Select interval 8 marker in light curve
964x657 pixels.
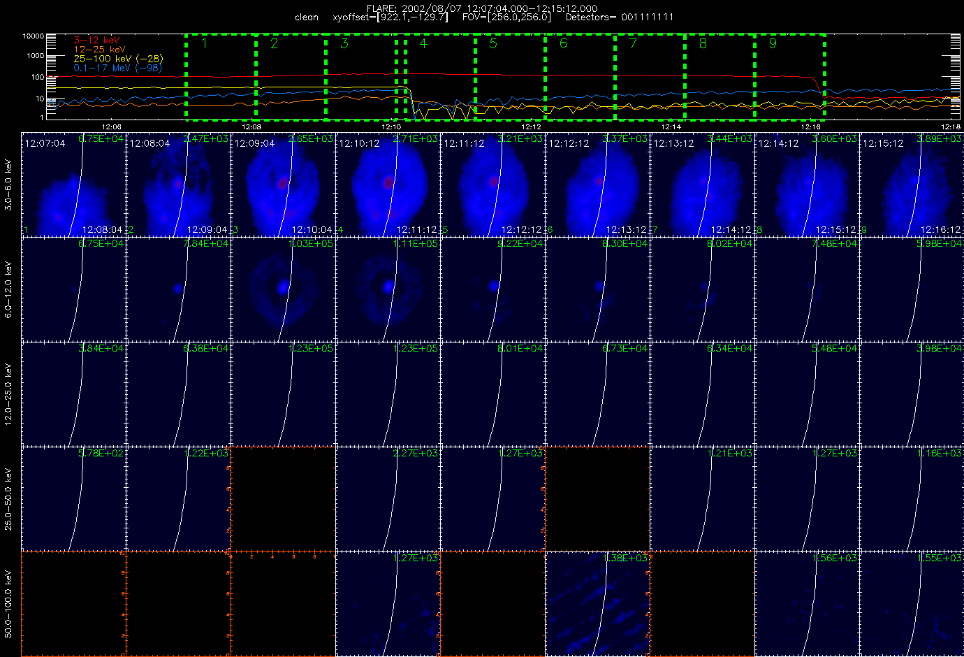point(703,43)
